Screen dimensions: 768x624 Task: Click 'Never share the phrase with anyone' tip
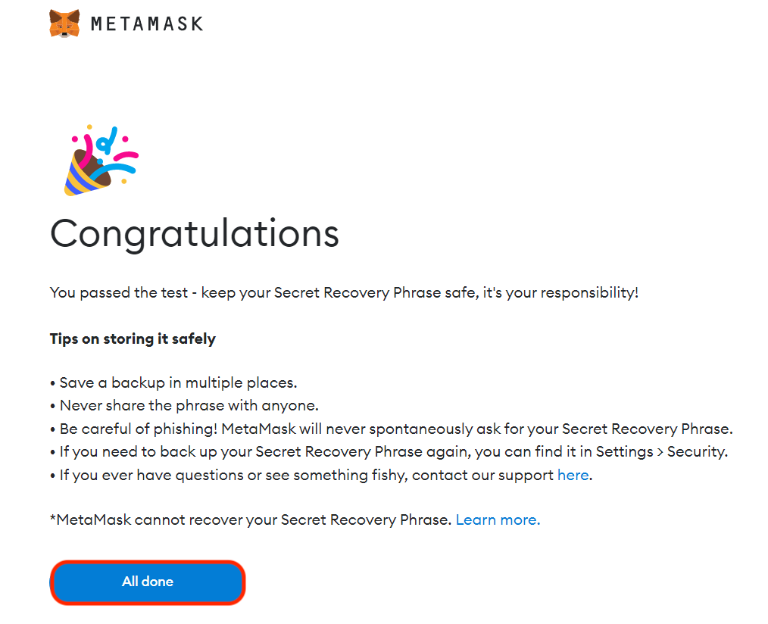click(x=189, y=406)
